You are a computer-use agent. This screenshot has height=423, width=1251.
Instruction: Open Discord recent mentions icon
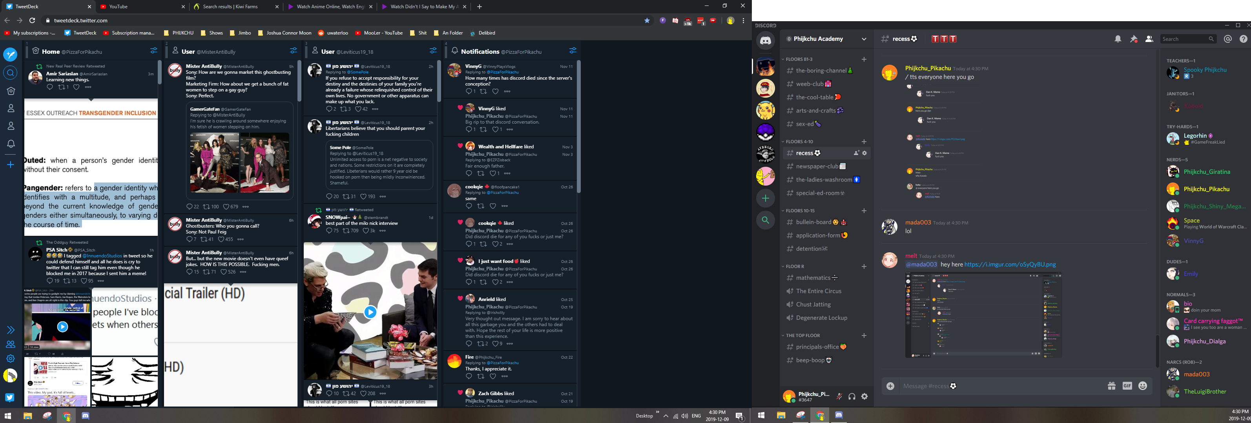[x=1228, y=39]
